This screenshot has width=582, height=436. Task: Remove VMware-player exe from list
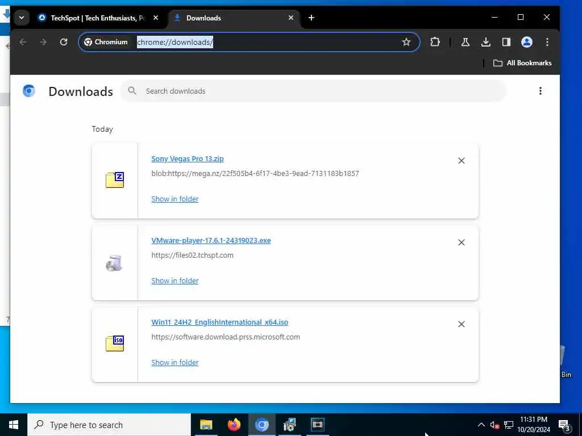click(x=462, y=242)
